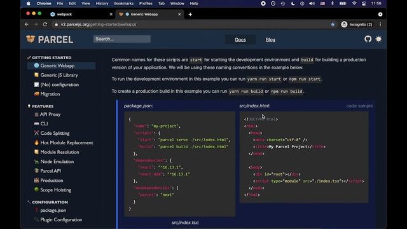The image size is (407, 229).
Task: Open the Docs page link
Action: click(240, 39)
